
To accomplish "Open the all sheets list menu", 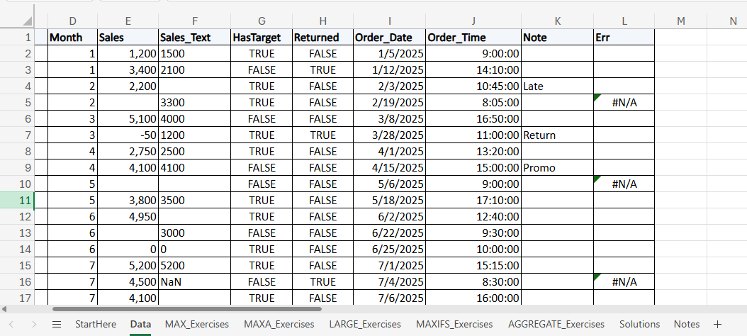I will (x=57, y=324).
